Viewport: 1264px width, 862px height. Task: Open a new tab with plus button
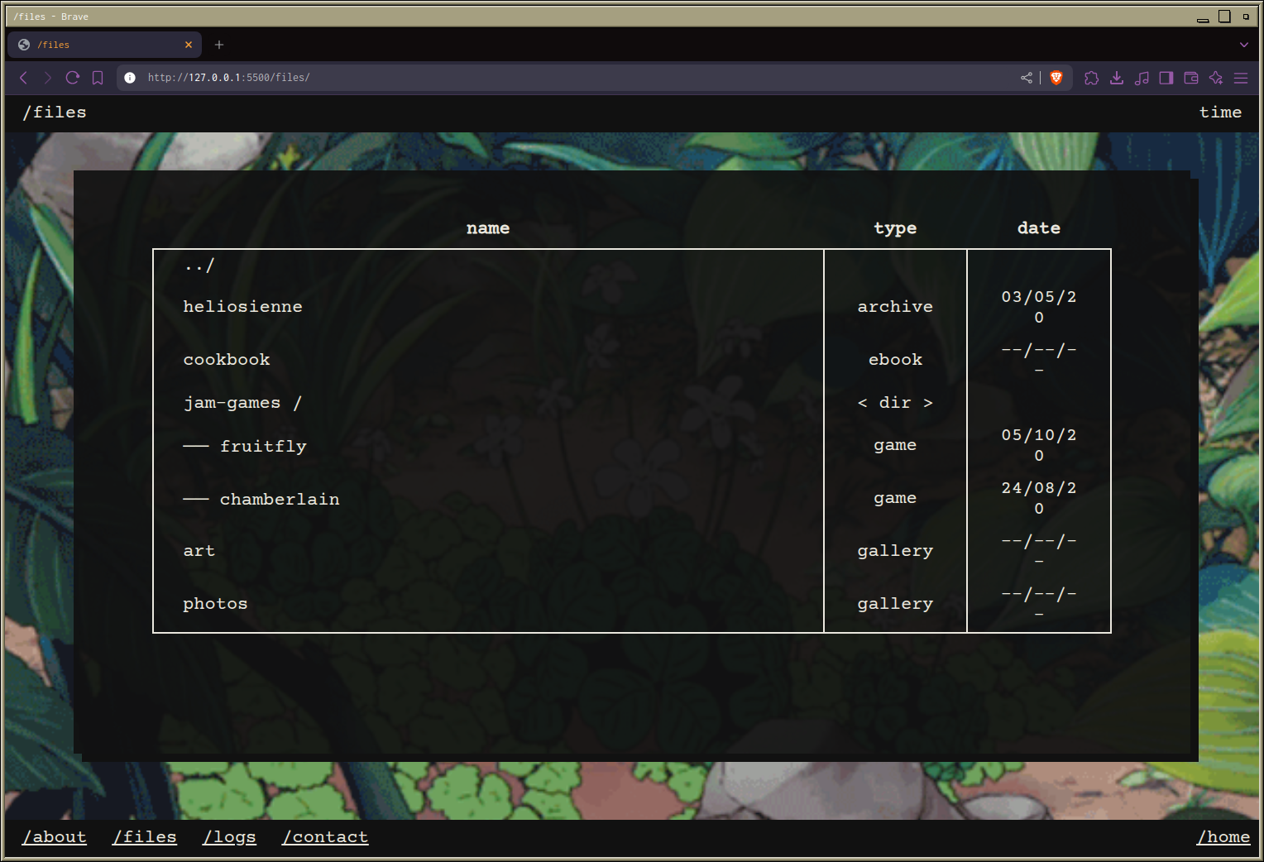pos(219,45)
